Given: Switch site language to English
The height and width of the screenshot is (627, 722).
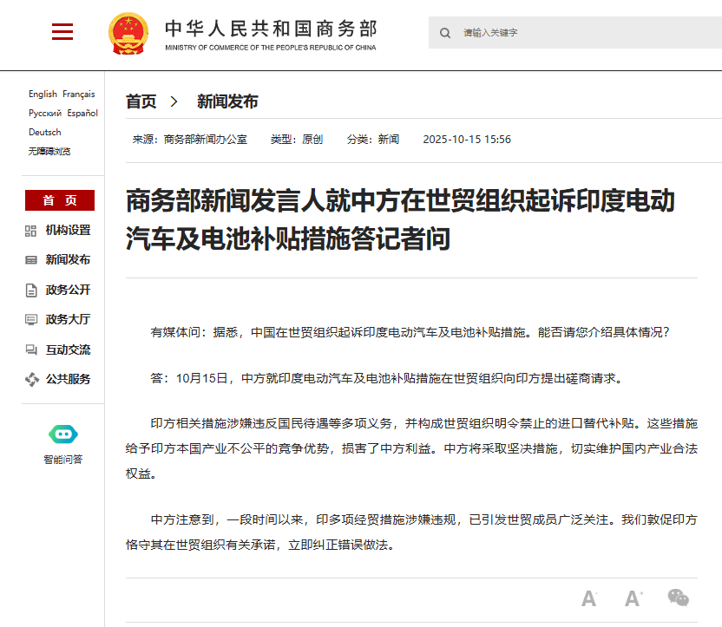Looking at the screenshot, I should [x=43, y=94].
